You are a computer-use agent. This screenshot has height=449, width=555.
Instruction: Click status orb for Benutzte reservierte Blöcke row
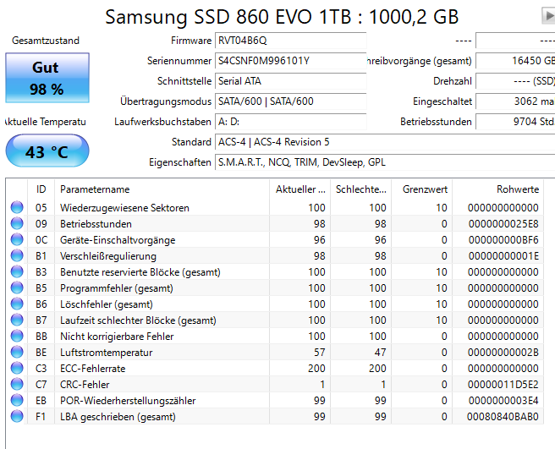pyautogui.click(x=17, y=271)
